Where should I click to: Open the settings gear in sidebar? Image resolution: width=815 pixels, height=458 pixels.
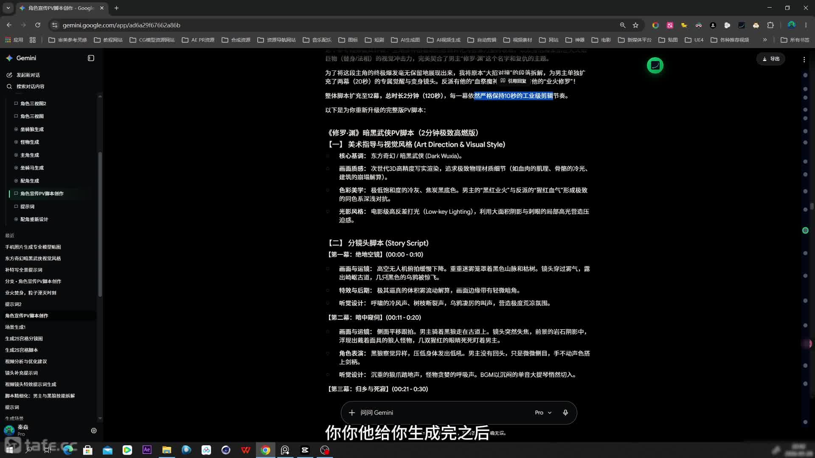click(94, 430)
